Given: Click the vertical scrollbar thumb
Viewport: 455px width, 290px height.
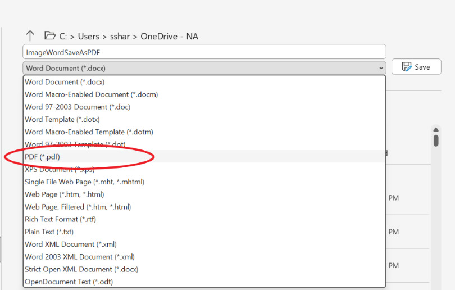Looking at the screenshot, I should tap(436, 139).
